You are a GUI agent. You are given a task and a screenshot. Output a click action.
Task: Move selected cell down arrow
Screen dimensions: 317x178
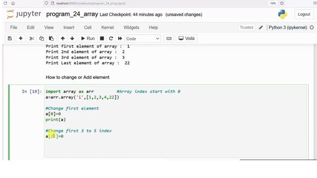pos(72,39)
